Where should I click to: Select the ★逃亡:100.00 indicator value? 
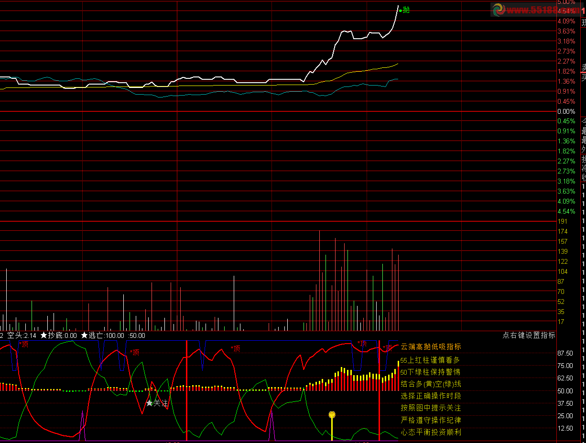(x=102, y=335)
